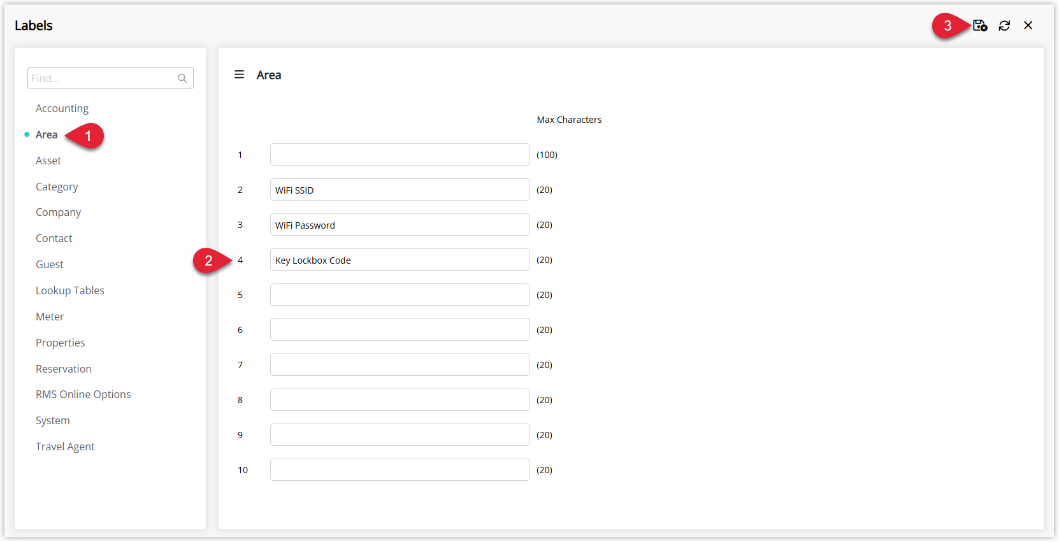The image size is (1059, 542).
Task: Click the search magnifier in the Find box
Action: (182, 78)
